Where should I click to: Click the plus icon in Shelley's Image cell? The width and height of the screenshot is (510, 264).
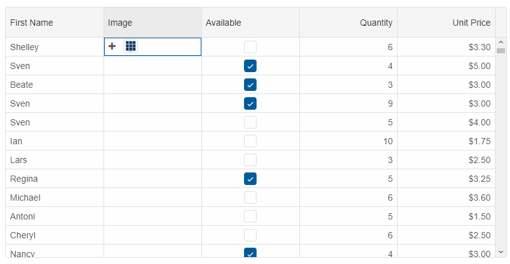[112, 46]
